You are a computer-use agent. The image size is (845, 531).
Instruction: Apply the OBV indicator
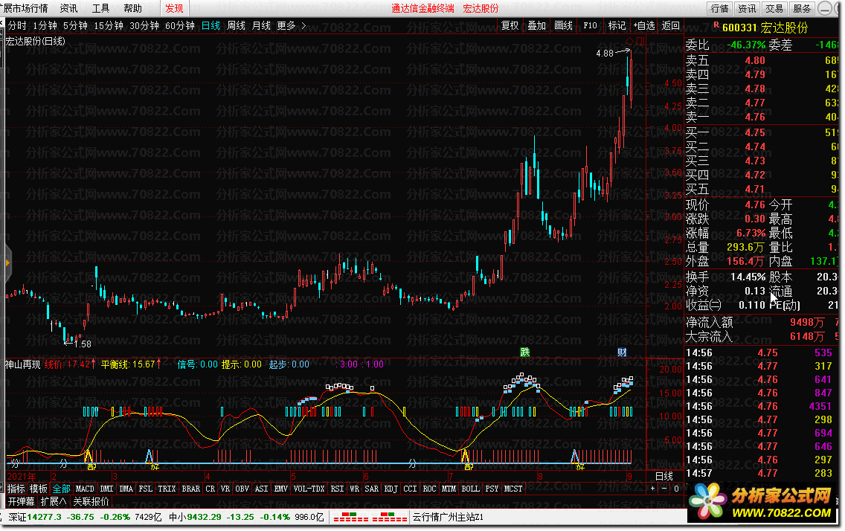[x=242, y=489]
